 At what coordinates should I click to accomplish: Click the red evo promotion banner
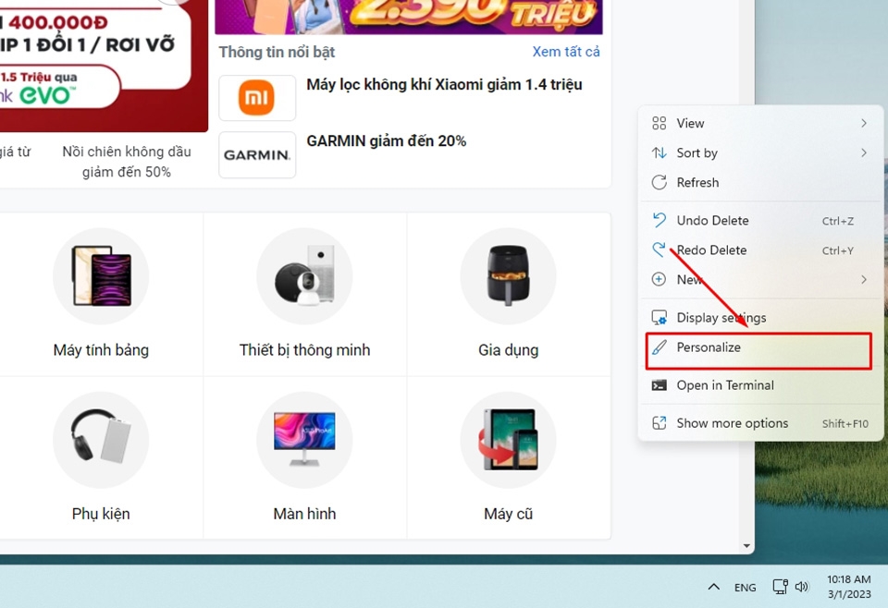click(103, 65)
